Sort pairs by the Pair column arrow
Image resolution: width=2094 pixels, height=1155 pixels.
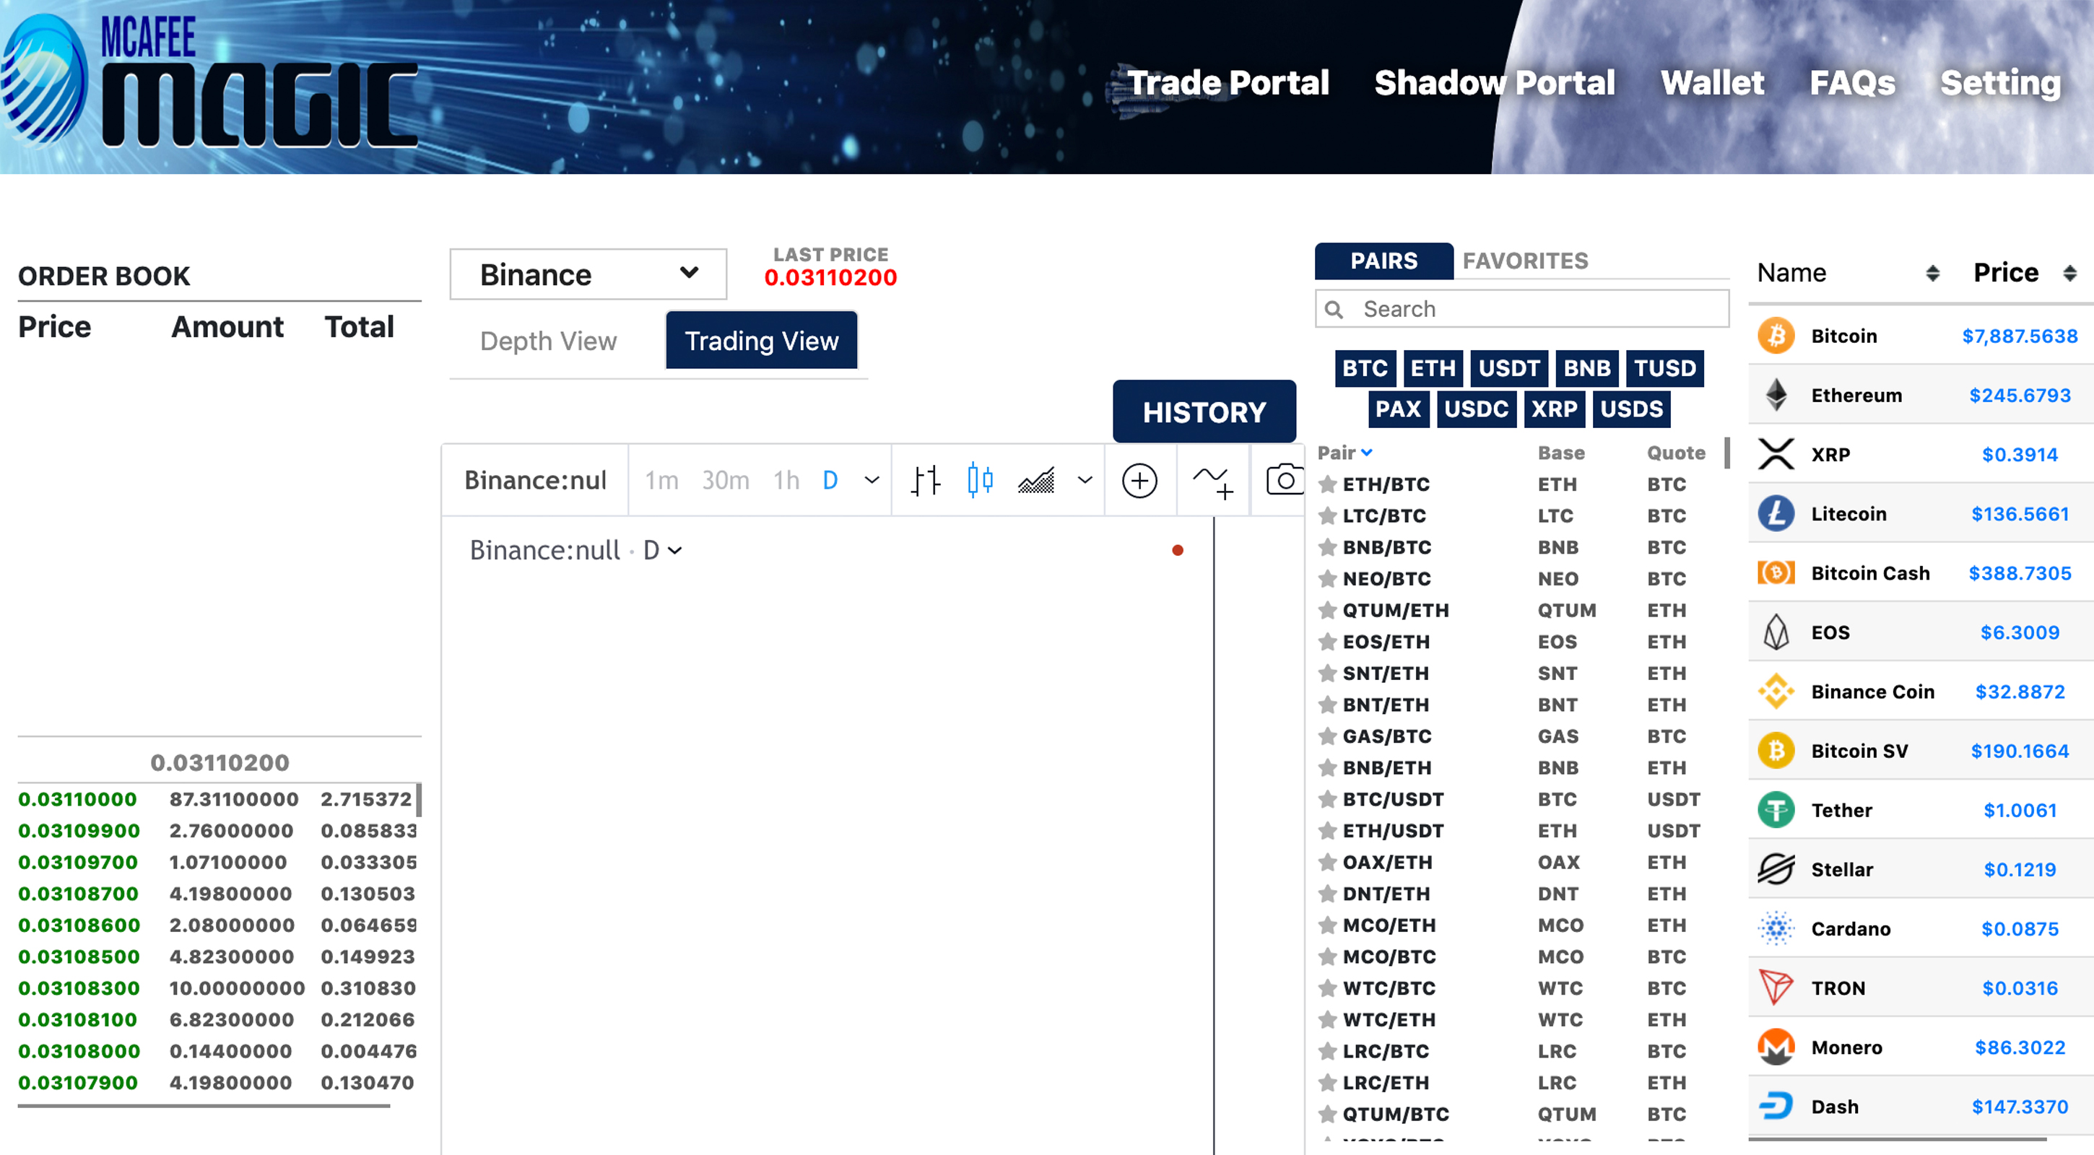(x=1366, y=452)
